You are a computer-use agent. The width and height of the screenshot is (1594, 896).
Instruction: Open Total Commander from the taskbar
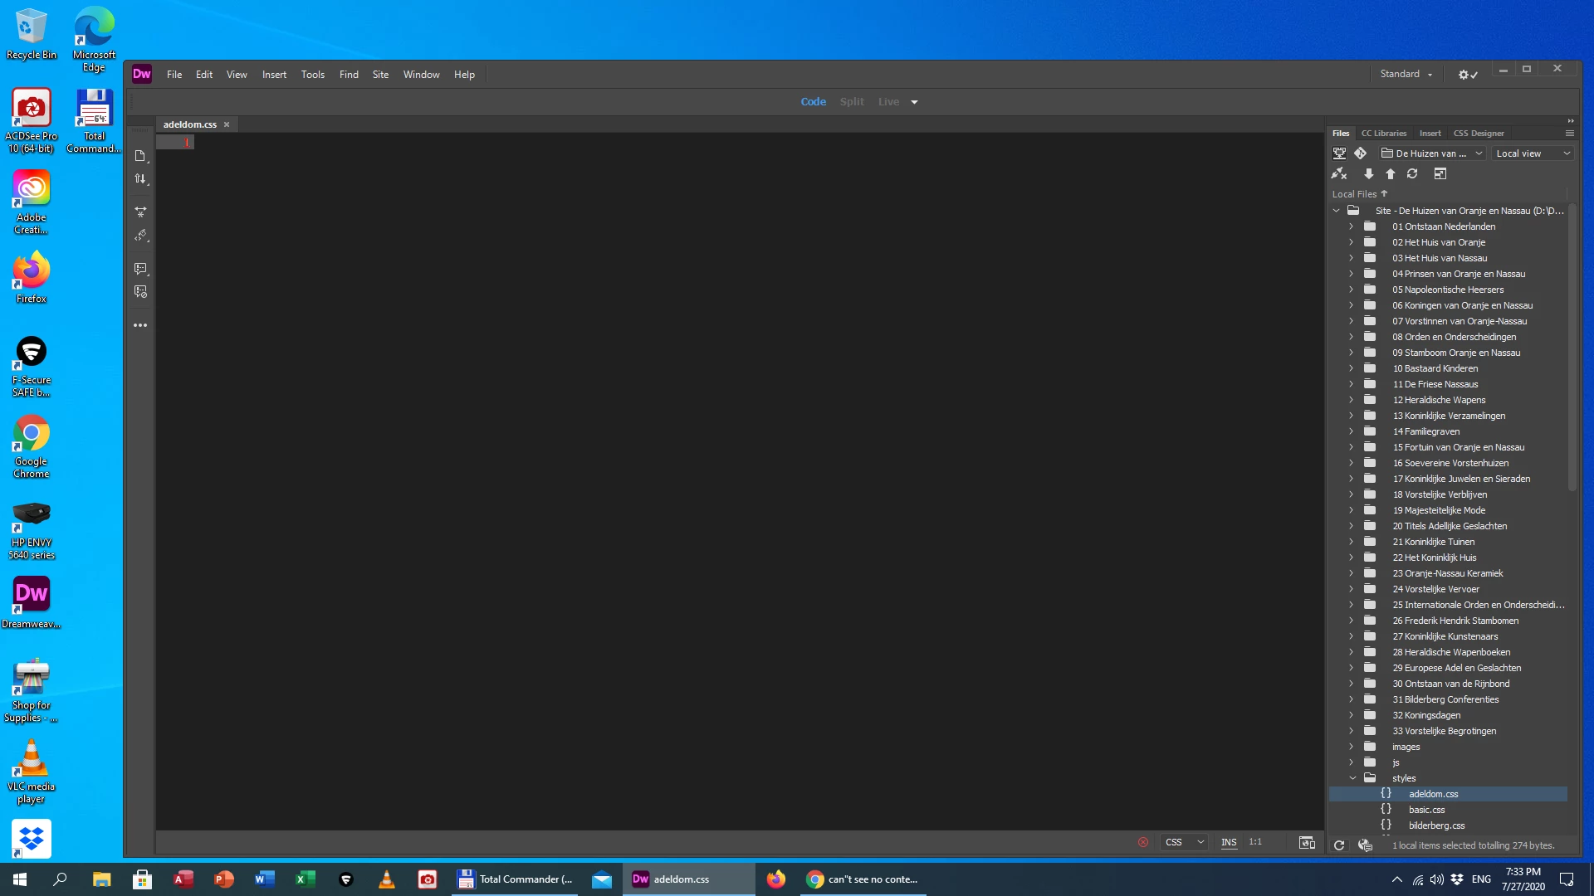click(x=516, y=879)
